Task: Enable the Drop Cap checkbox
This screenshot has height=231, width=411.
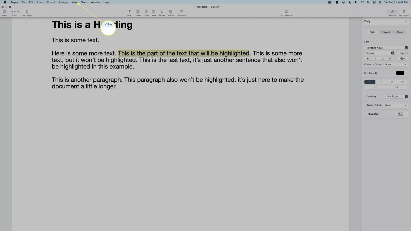Action: point(366,114)
